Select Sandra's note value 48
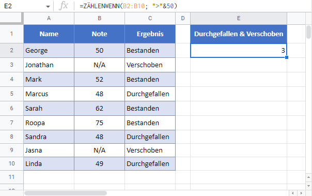The image size is (312, 196). pyautogui.click(x=100, y=137)
